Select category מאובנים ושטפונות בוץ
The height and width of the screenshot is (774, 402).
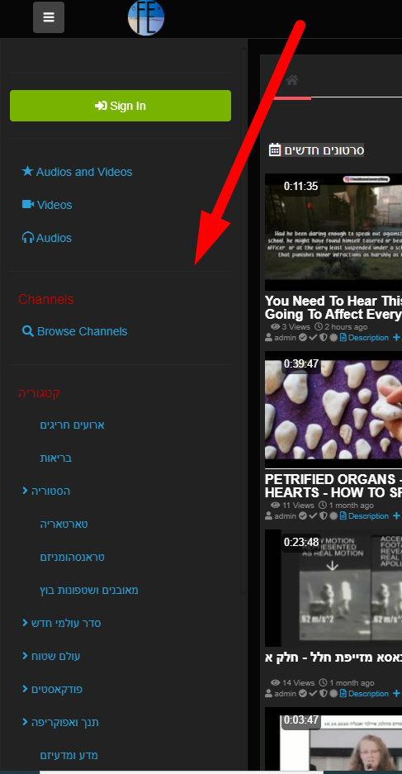click(x=89, y=591)
